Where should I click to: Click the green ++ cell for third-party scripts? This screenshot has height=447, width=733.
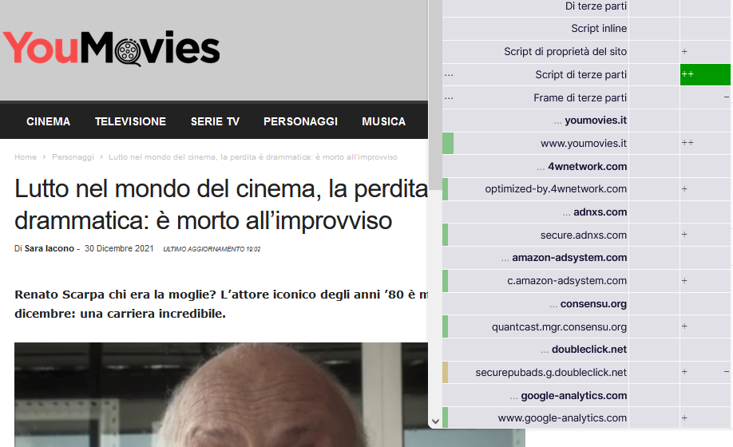pos(705,75)
